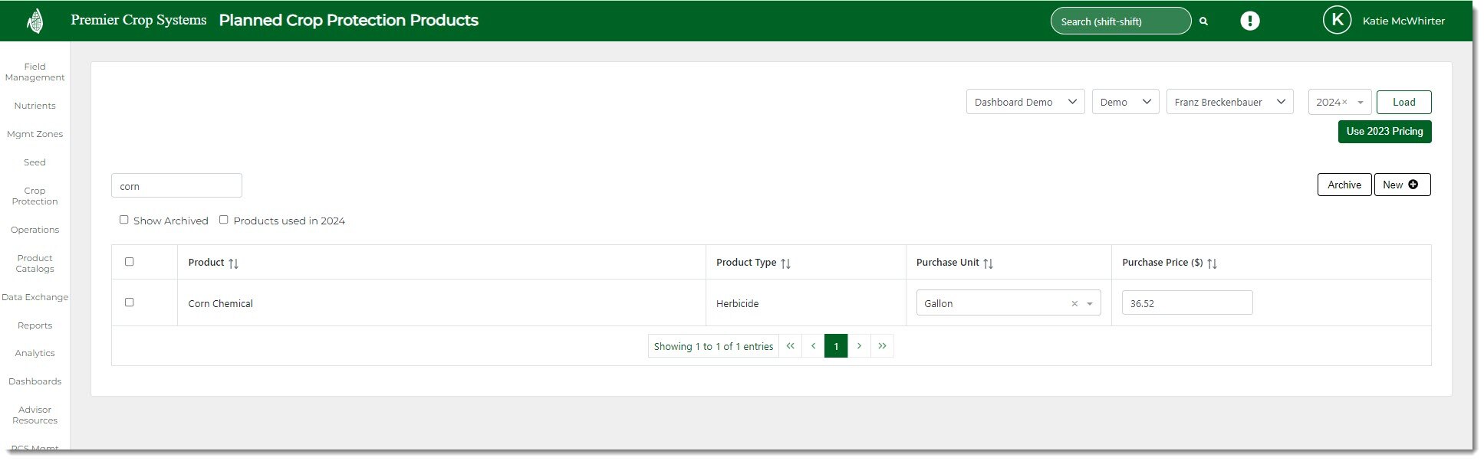Open the 2024 year dropdown

(x=1360, y=103)
